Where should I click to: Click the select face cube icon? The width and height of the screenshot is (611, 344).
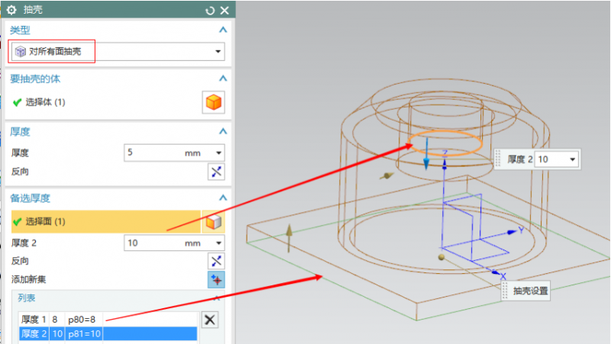point(213,222)
